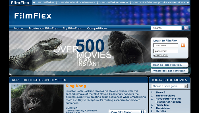Select The Aviator from top movies

[163, 108]
